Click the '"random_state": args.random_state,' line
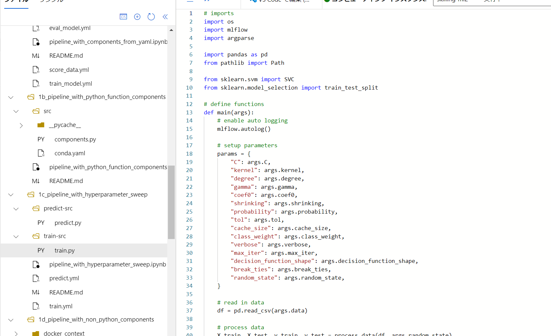Screen dimensions: 551x336 click(x=287, y=278)
